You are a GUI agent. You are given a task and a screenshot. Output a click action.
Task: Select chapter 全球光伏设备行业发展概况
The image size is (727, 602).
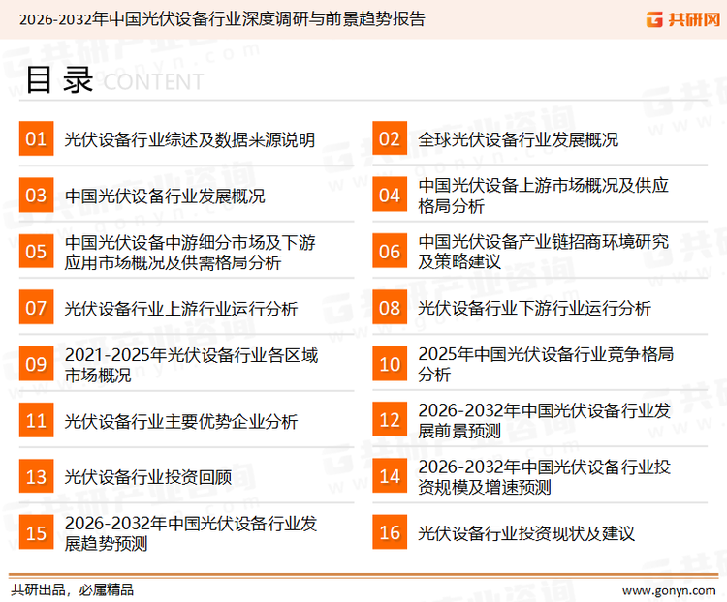[519, 139]
